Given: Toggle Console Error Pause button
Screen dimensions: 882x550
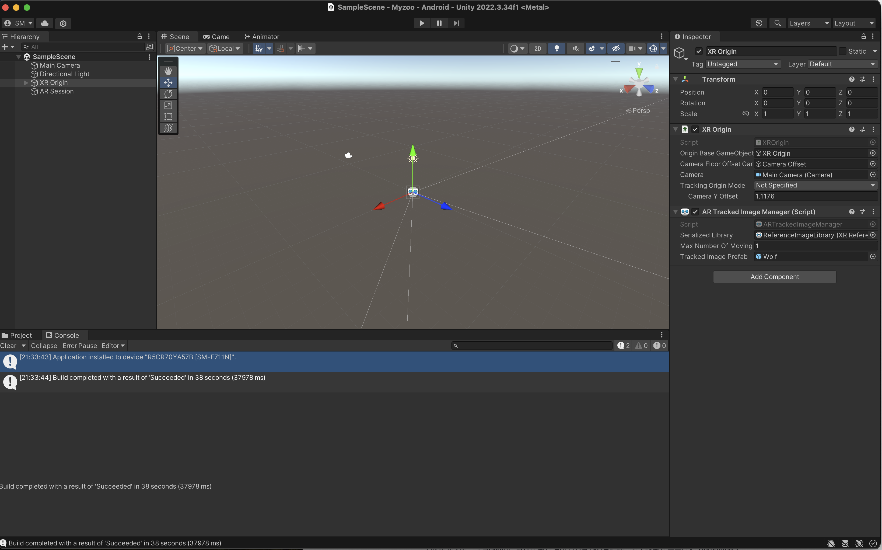Looking at the screenshot, I should (80, 346).
